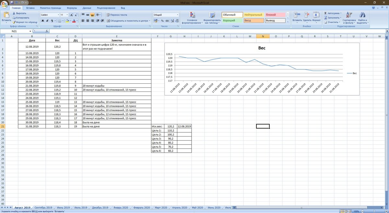Increase font size
Viewport: 389px width, 213px height.
click(x=71, y=15)
